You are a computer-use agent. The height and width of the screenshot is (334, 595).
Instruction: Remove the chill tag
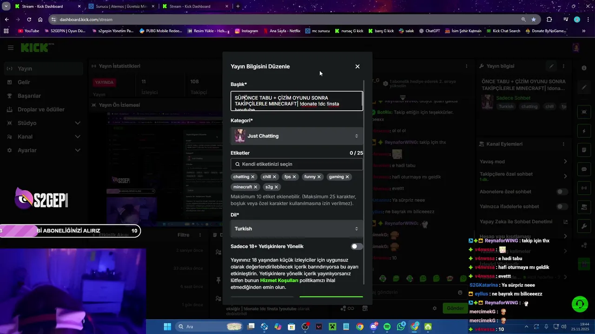click(274, 177)
